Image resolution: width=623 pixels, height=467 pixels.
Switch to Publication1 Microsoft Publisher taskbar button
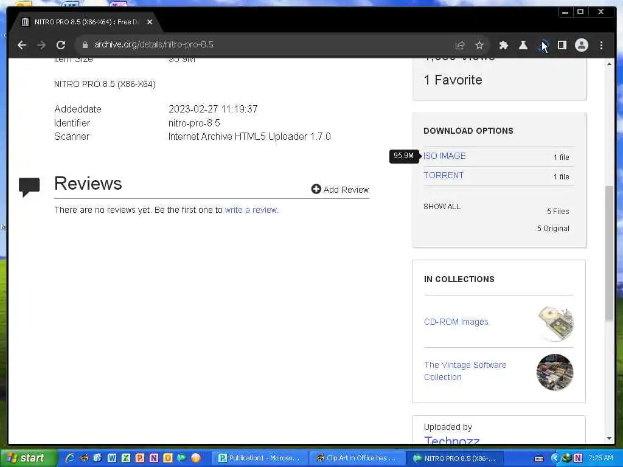pyautogui.click(x=260, y=458)
